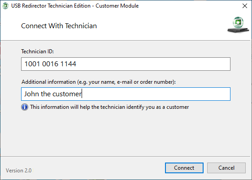Click the Cancel button
The image size is (252, 180).
click(226, 168)
